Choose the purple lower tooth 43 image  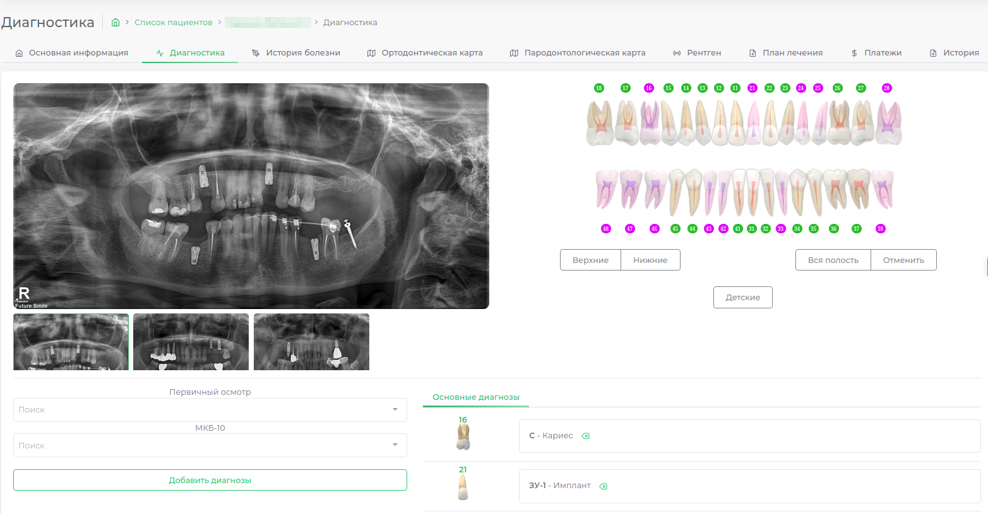point(710,192)
